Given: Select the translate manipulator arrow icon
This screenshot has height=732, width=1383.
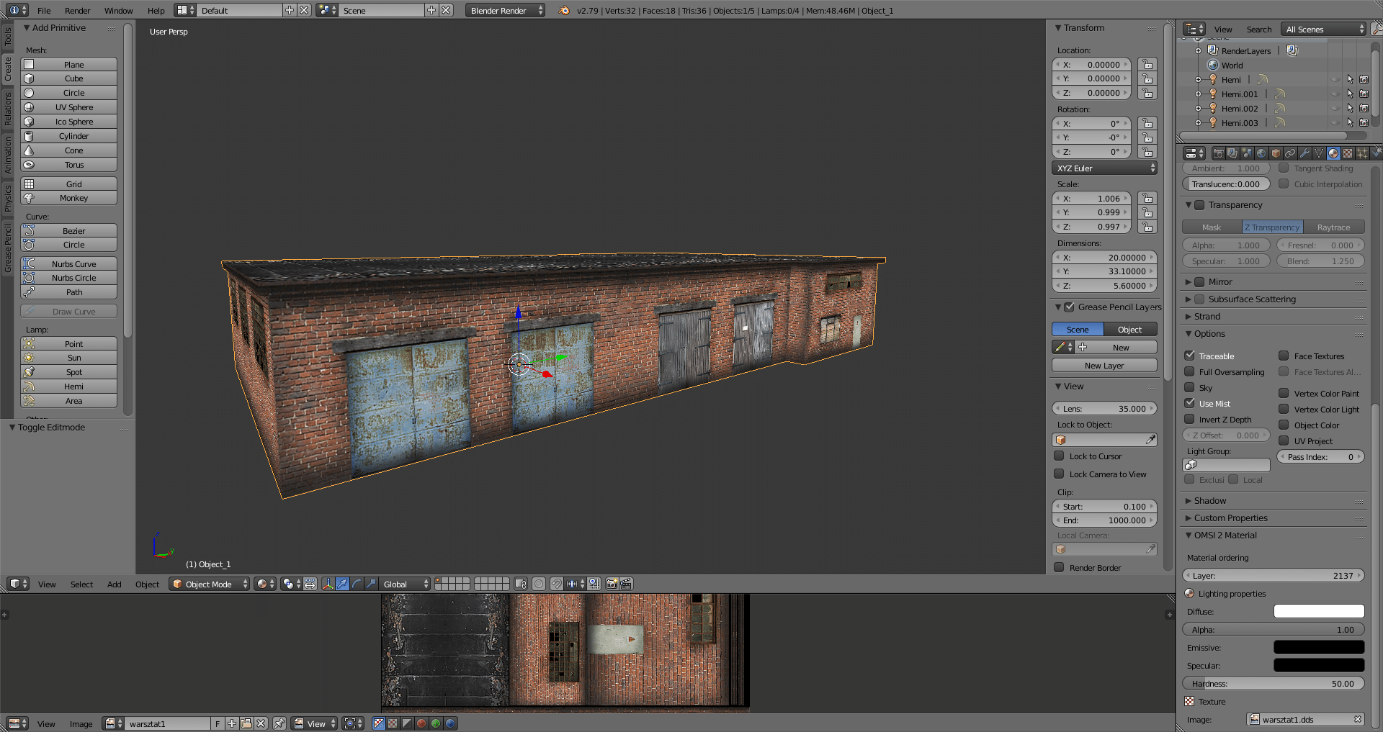Looking at the screenshot, I should [x=342, y=584].
